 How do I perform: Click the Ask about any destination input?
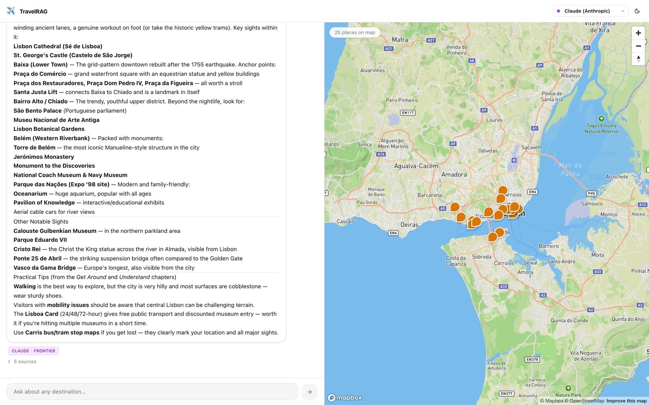tap(152, 392)
